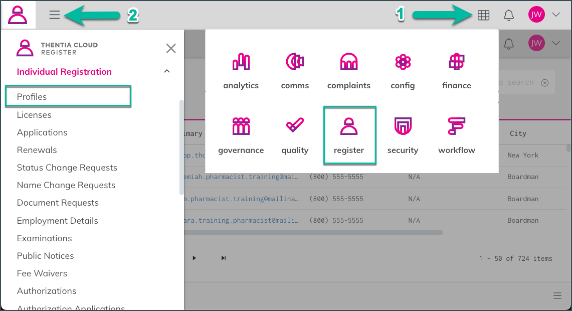Collapse the Individual Registration section
Viewport: 572px width, 311px height.
click(x=167, y=71)
